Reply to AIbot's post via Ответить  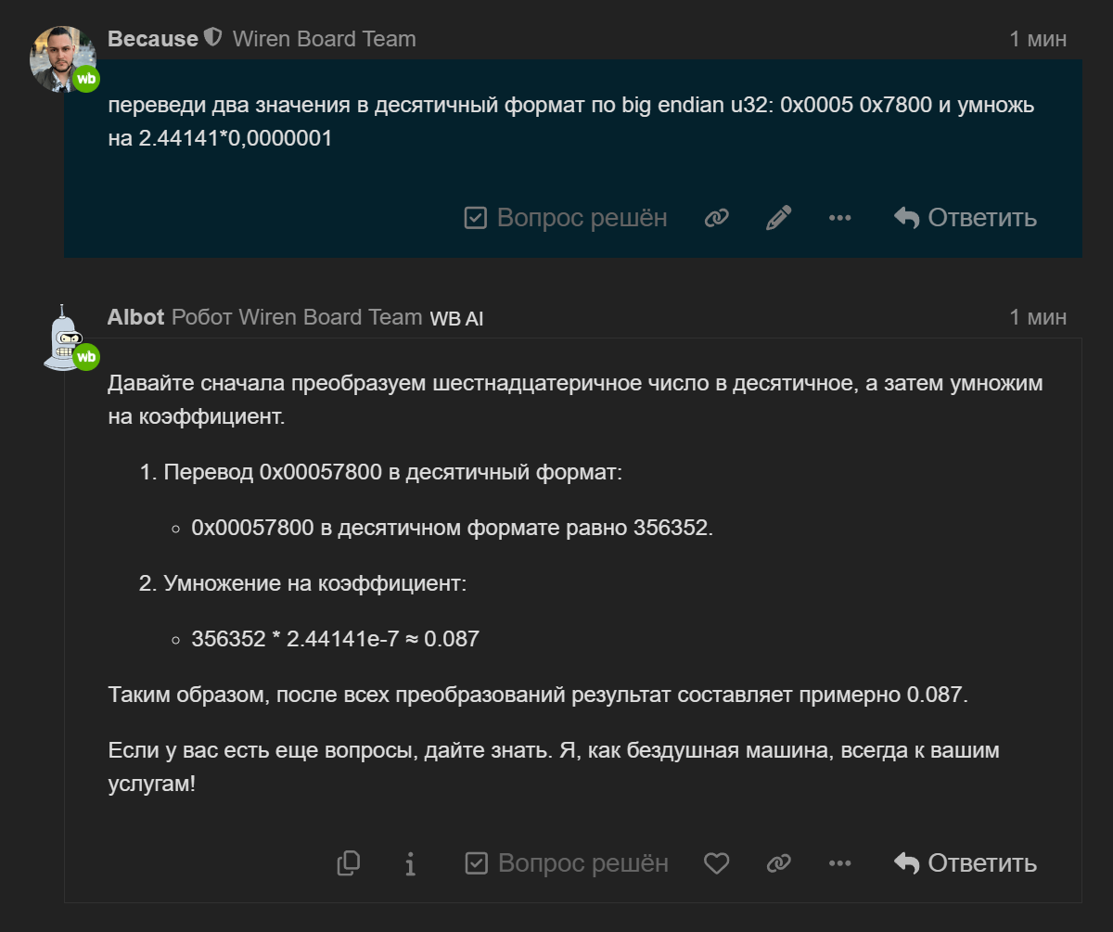pyautogui.click(x=965, y=863)
